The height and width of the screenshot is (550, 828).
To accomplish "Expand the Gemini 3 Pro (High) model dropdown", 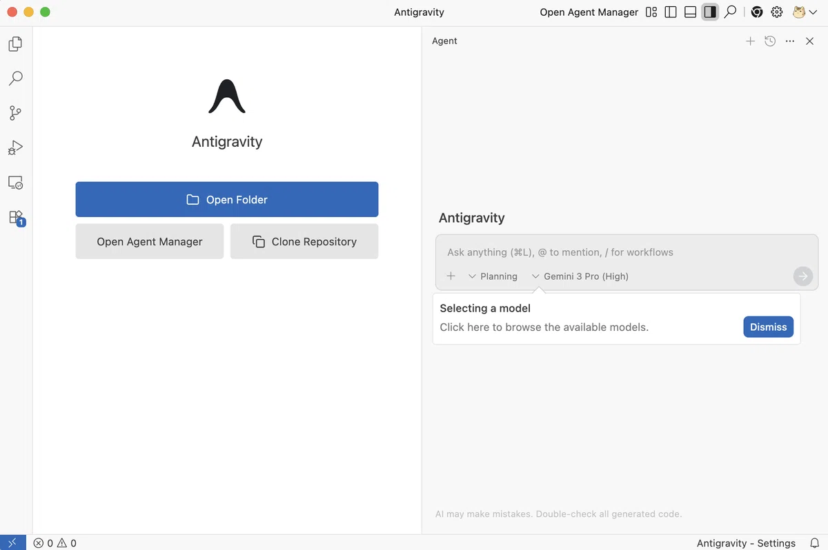I will click(580, 276).
